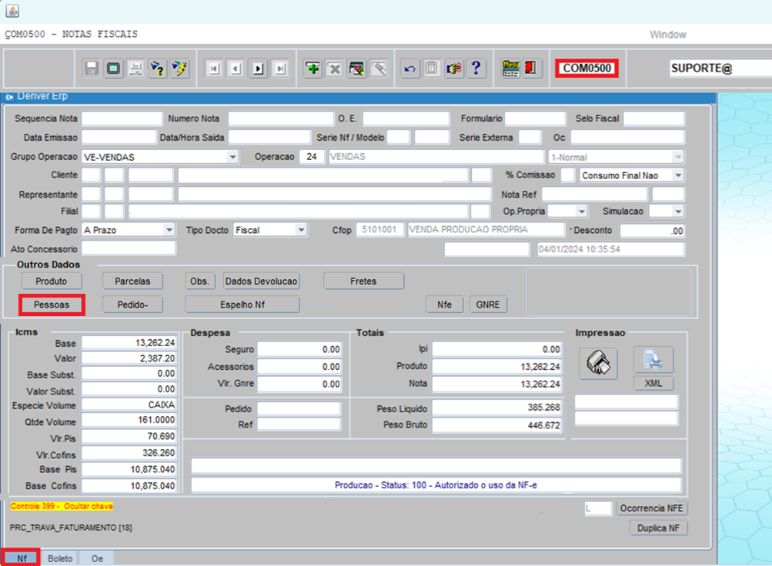Expand the Forma De Pagto dropdown
The height and width of the screenshot is (566, 772).
tap(169, 230)
